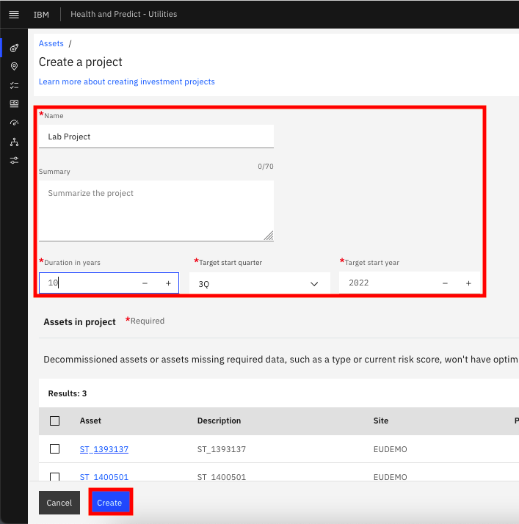Click EUDEMO site in ST_1393137 row
The width and height of the screenshot is (519, 524).
(x=391, y=449)
